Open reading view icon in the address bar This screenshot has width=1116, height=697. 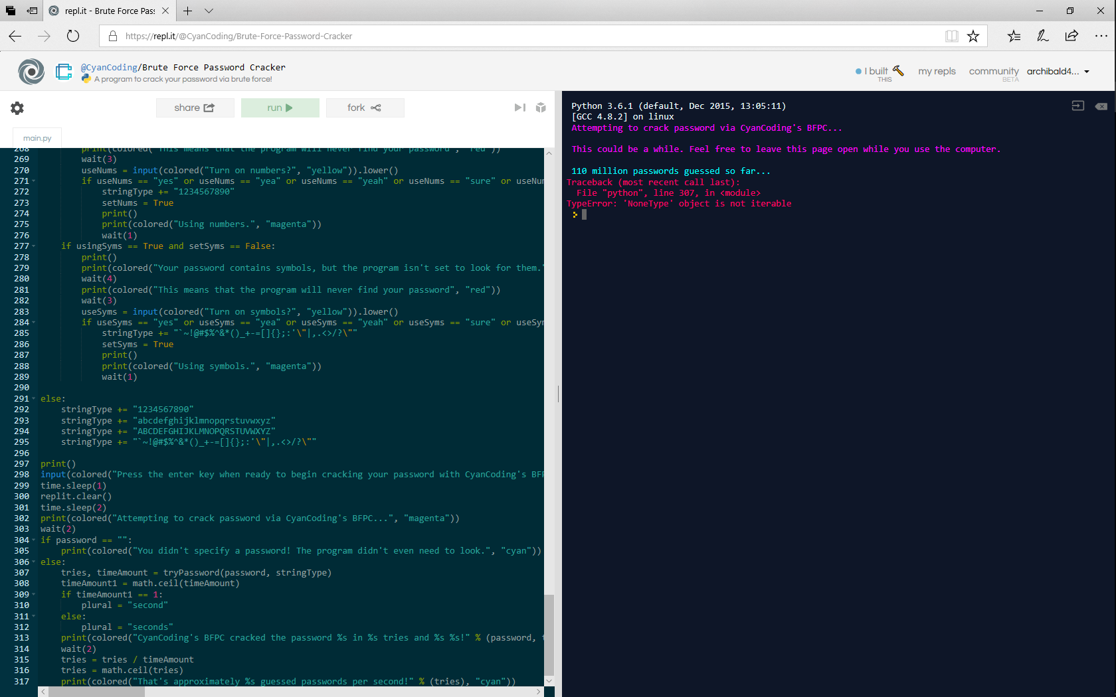[952, 36]
